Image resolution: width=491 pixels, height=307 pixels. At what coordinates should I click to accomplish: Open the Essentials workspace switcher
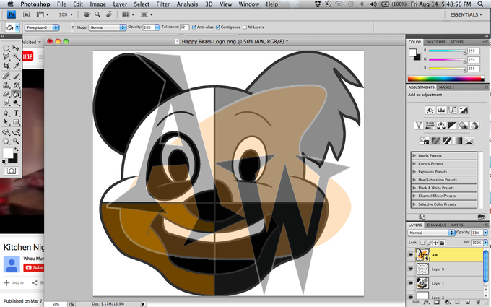coord(466,14)
